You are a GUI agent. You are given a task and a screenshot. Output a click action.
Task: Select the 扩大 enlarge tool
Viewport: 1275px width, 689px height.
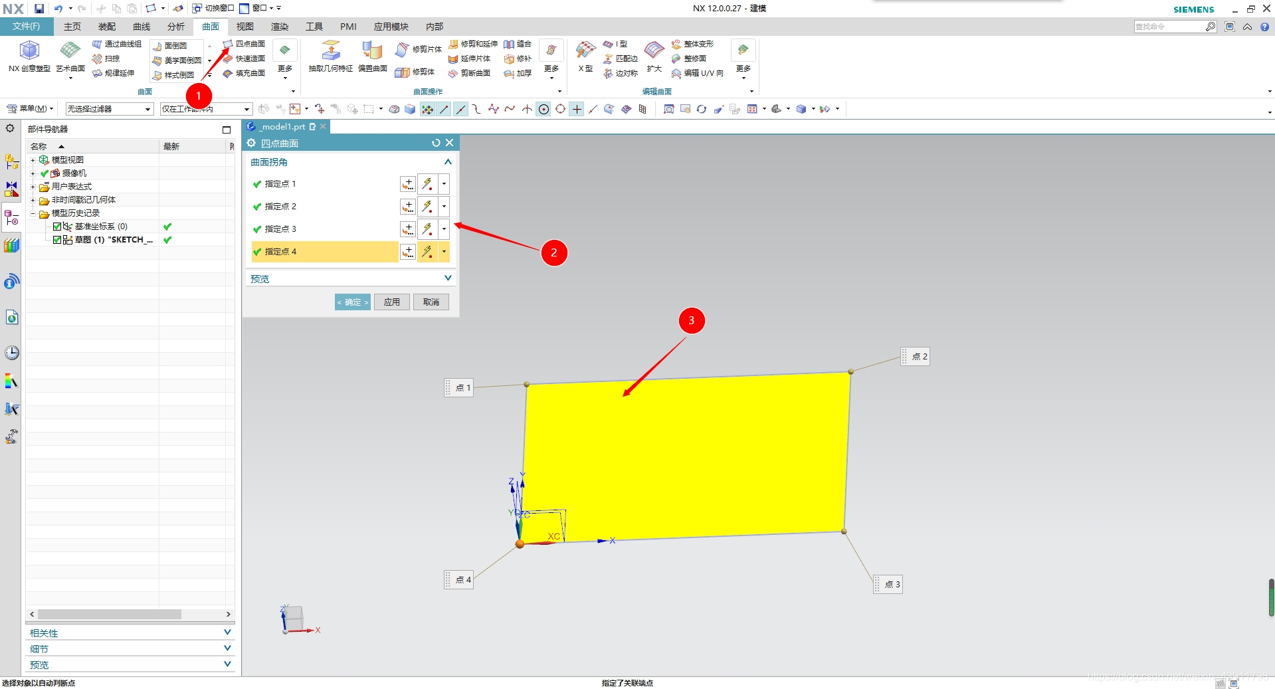click(x=654, y=57)
